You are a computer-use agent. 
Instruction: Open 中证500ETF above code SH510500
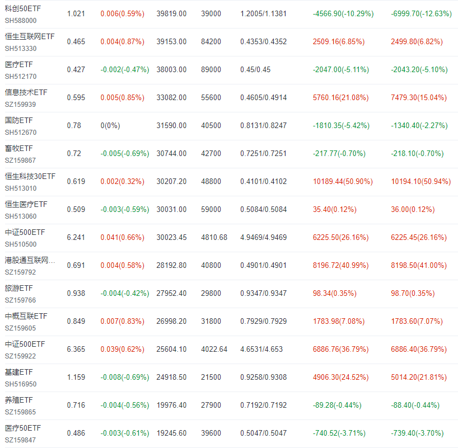click(25, 233)
